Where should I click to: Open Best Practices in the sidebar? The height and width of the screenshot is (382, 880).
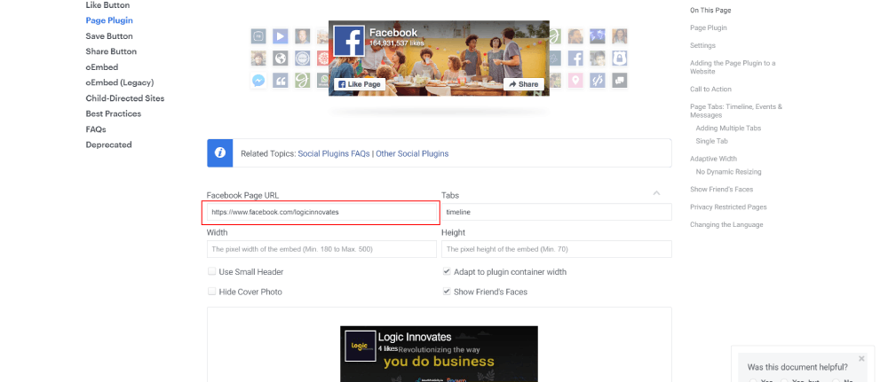pyautogui.click(x=114, y=113)
